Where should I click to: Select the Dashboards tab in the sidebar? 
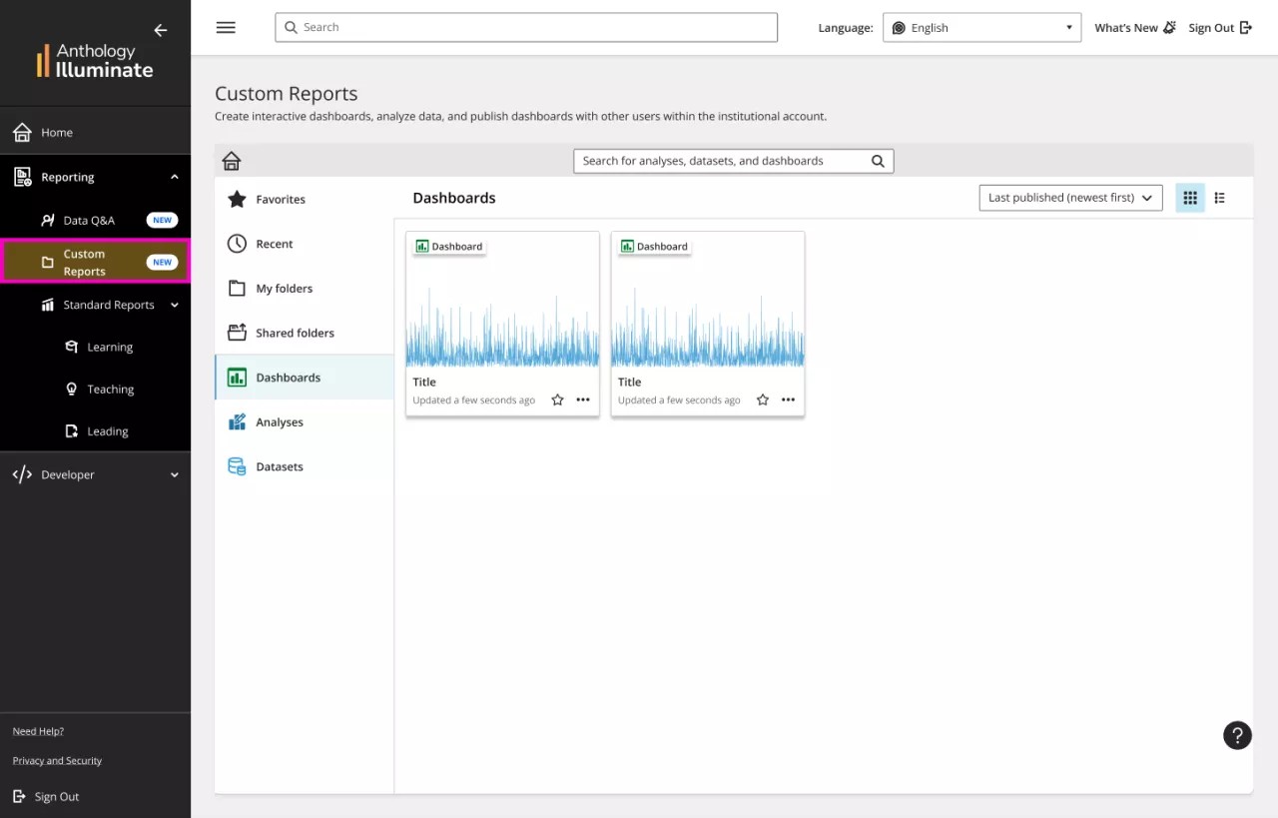(289, 378)
